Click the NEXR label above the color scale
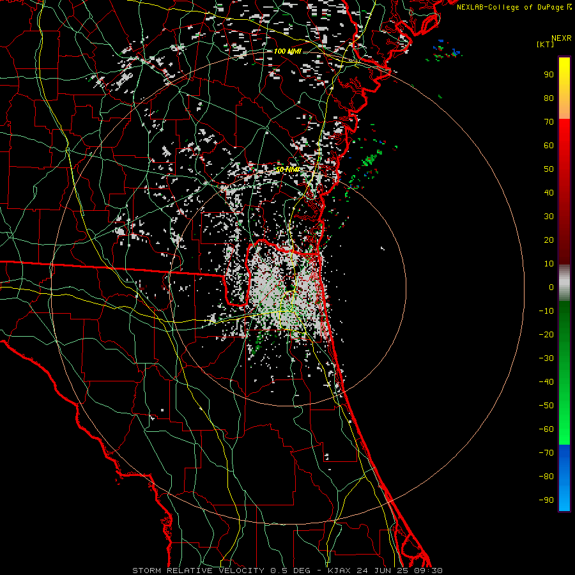The width and height of the screenshot is (575, 575). pos(562,38)
